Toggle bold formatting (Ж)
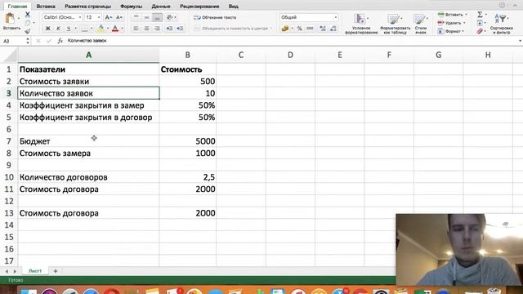The width and height of the screenshot is (523, 294). [47, 29]
